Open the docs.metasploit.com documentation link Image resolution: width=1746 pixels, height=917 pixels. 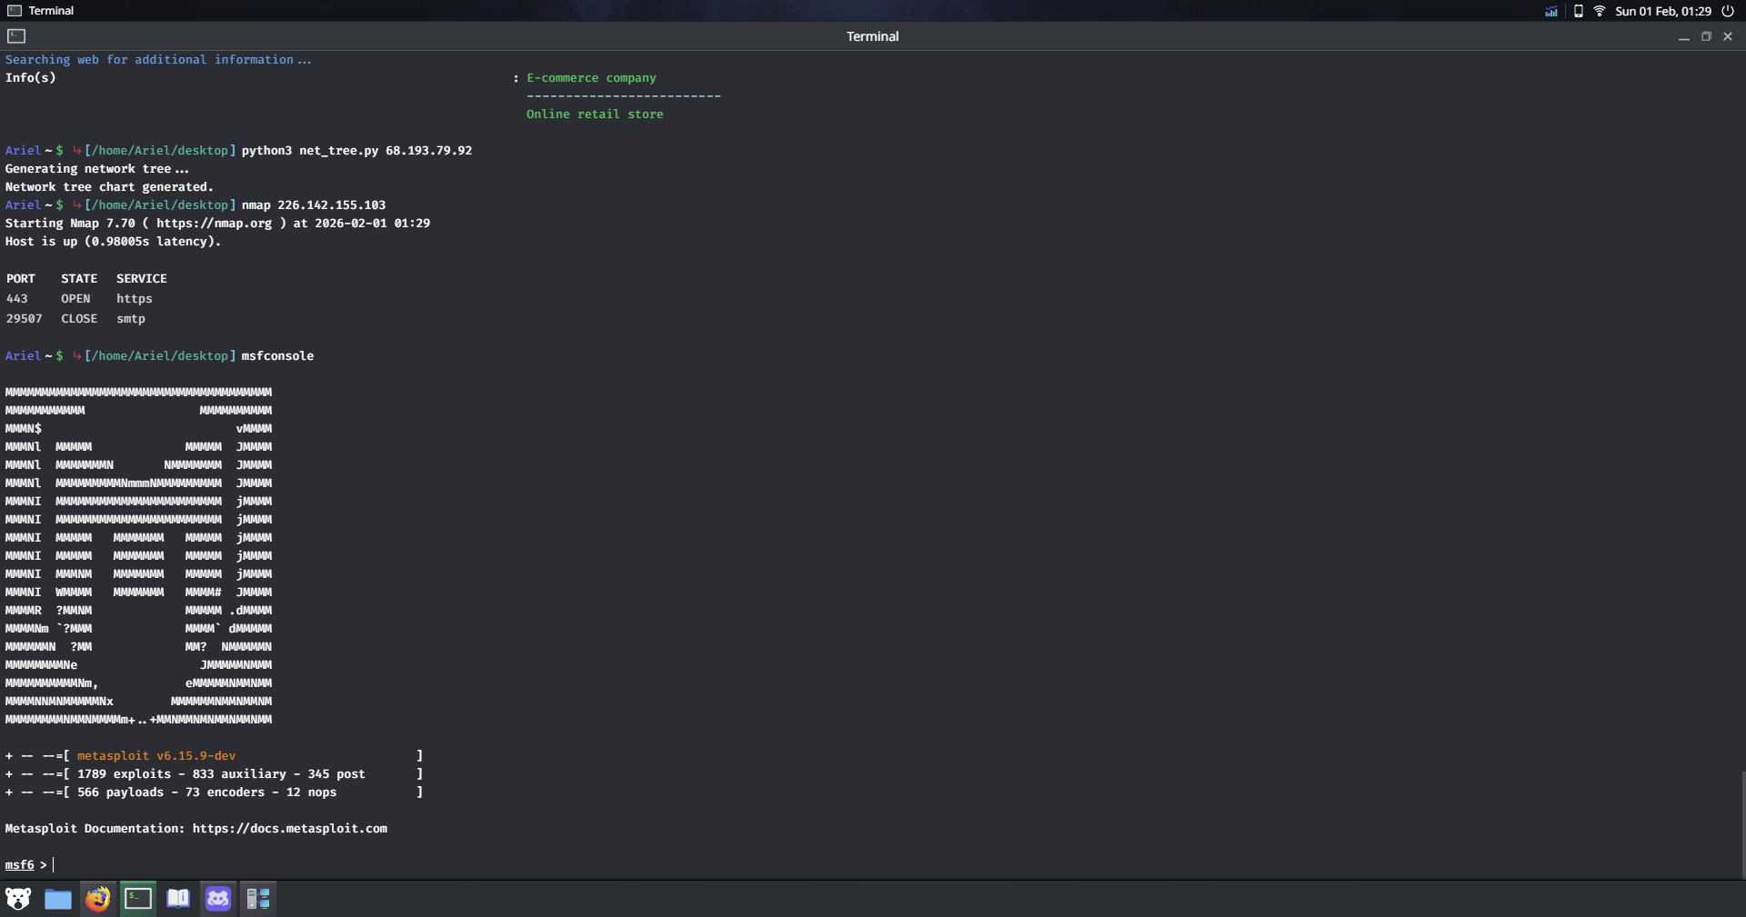(289, 829)
